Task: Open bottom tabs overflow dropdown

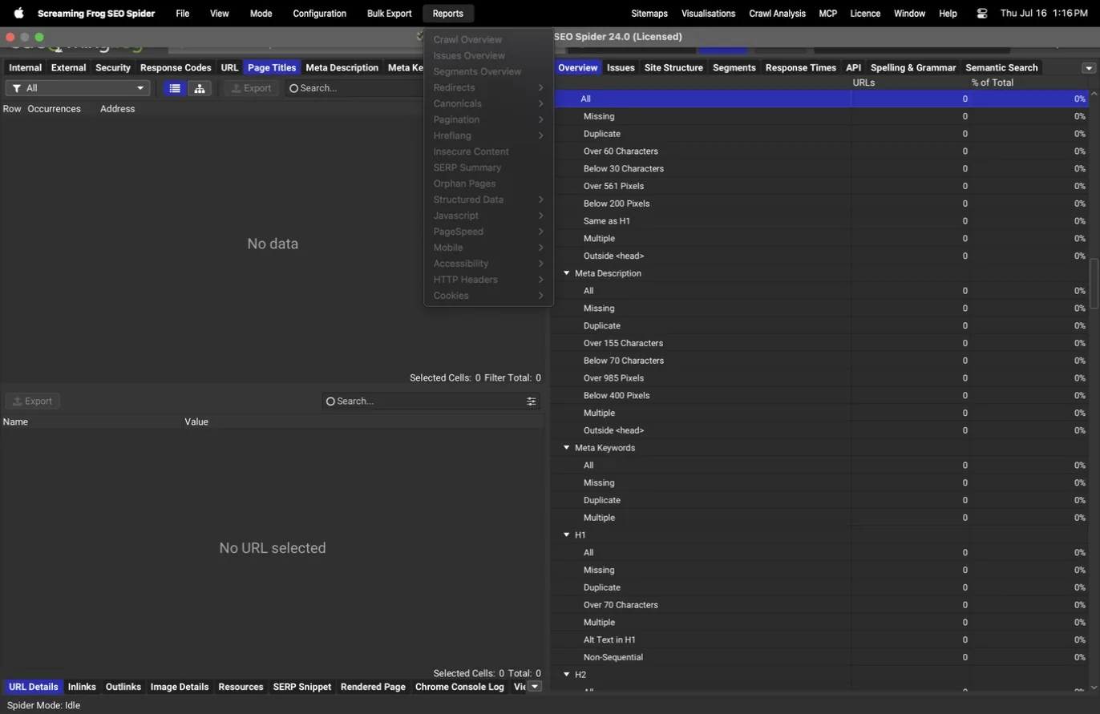Action: click(x=535, y=687)
